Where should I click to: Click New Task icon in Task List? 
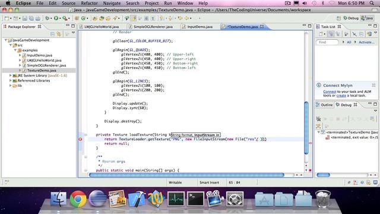click(321, 34)
